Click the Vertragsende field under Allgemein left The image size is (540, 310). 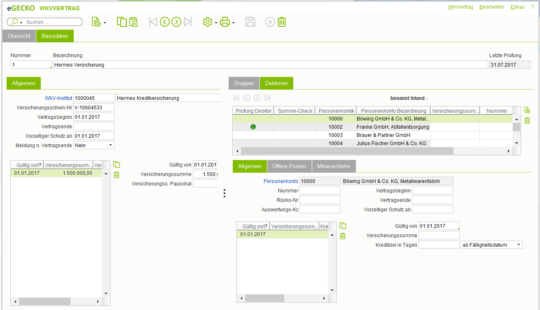point(94,126)
